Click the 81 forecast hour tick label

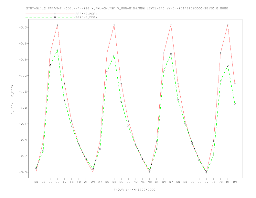click(228, 182)
